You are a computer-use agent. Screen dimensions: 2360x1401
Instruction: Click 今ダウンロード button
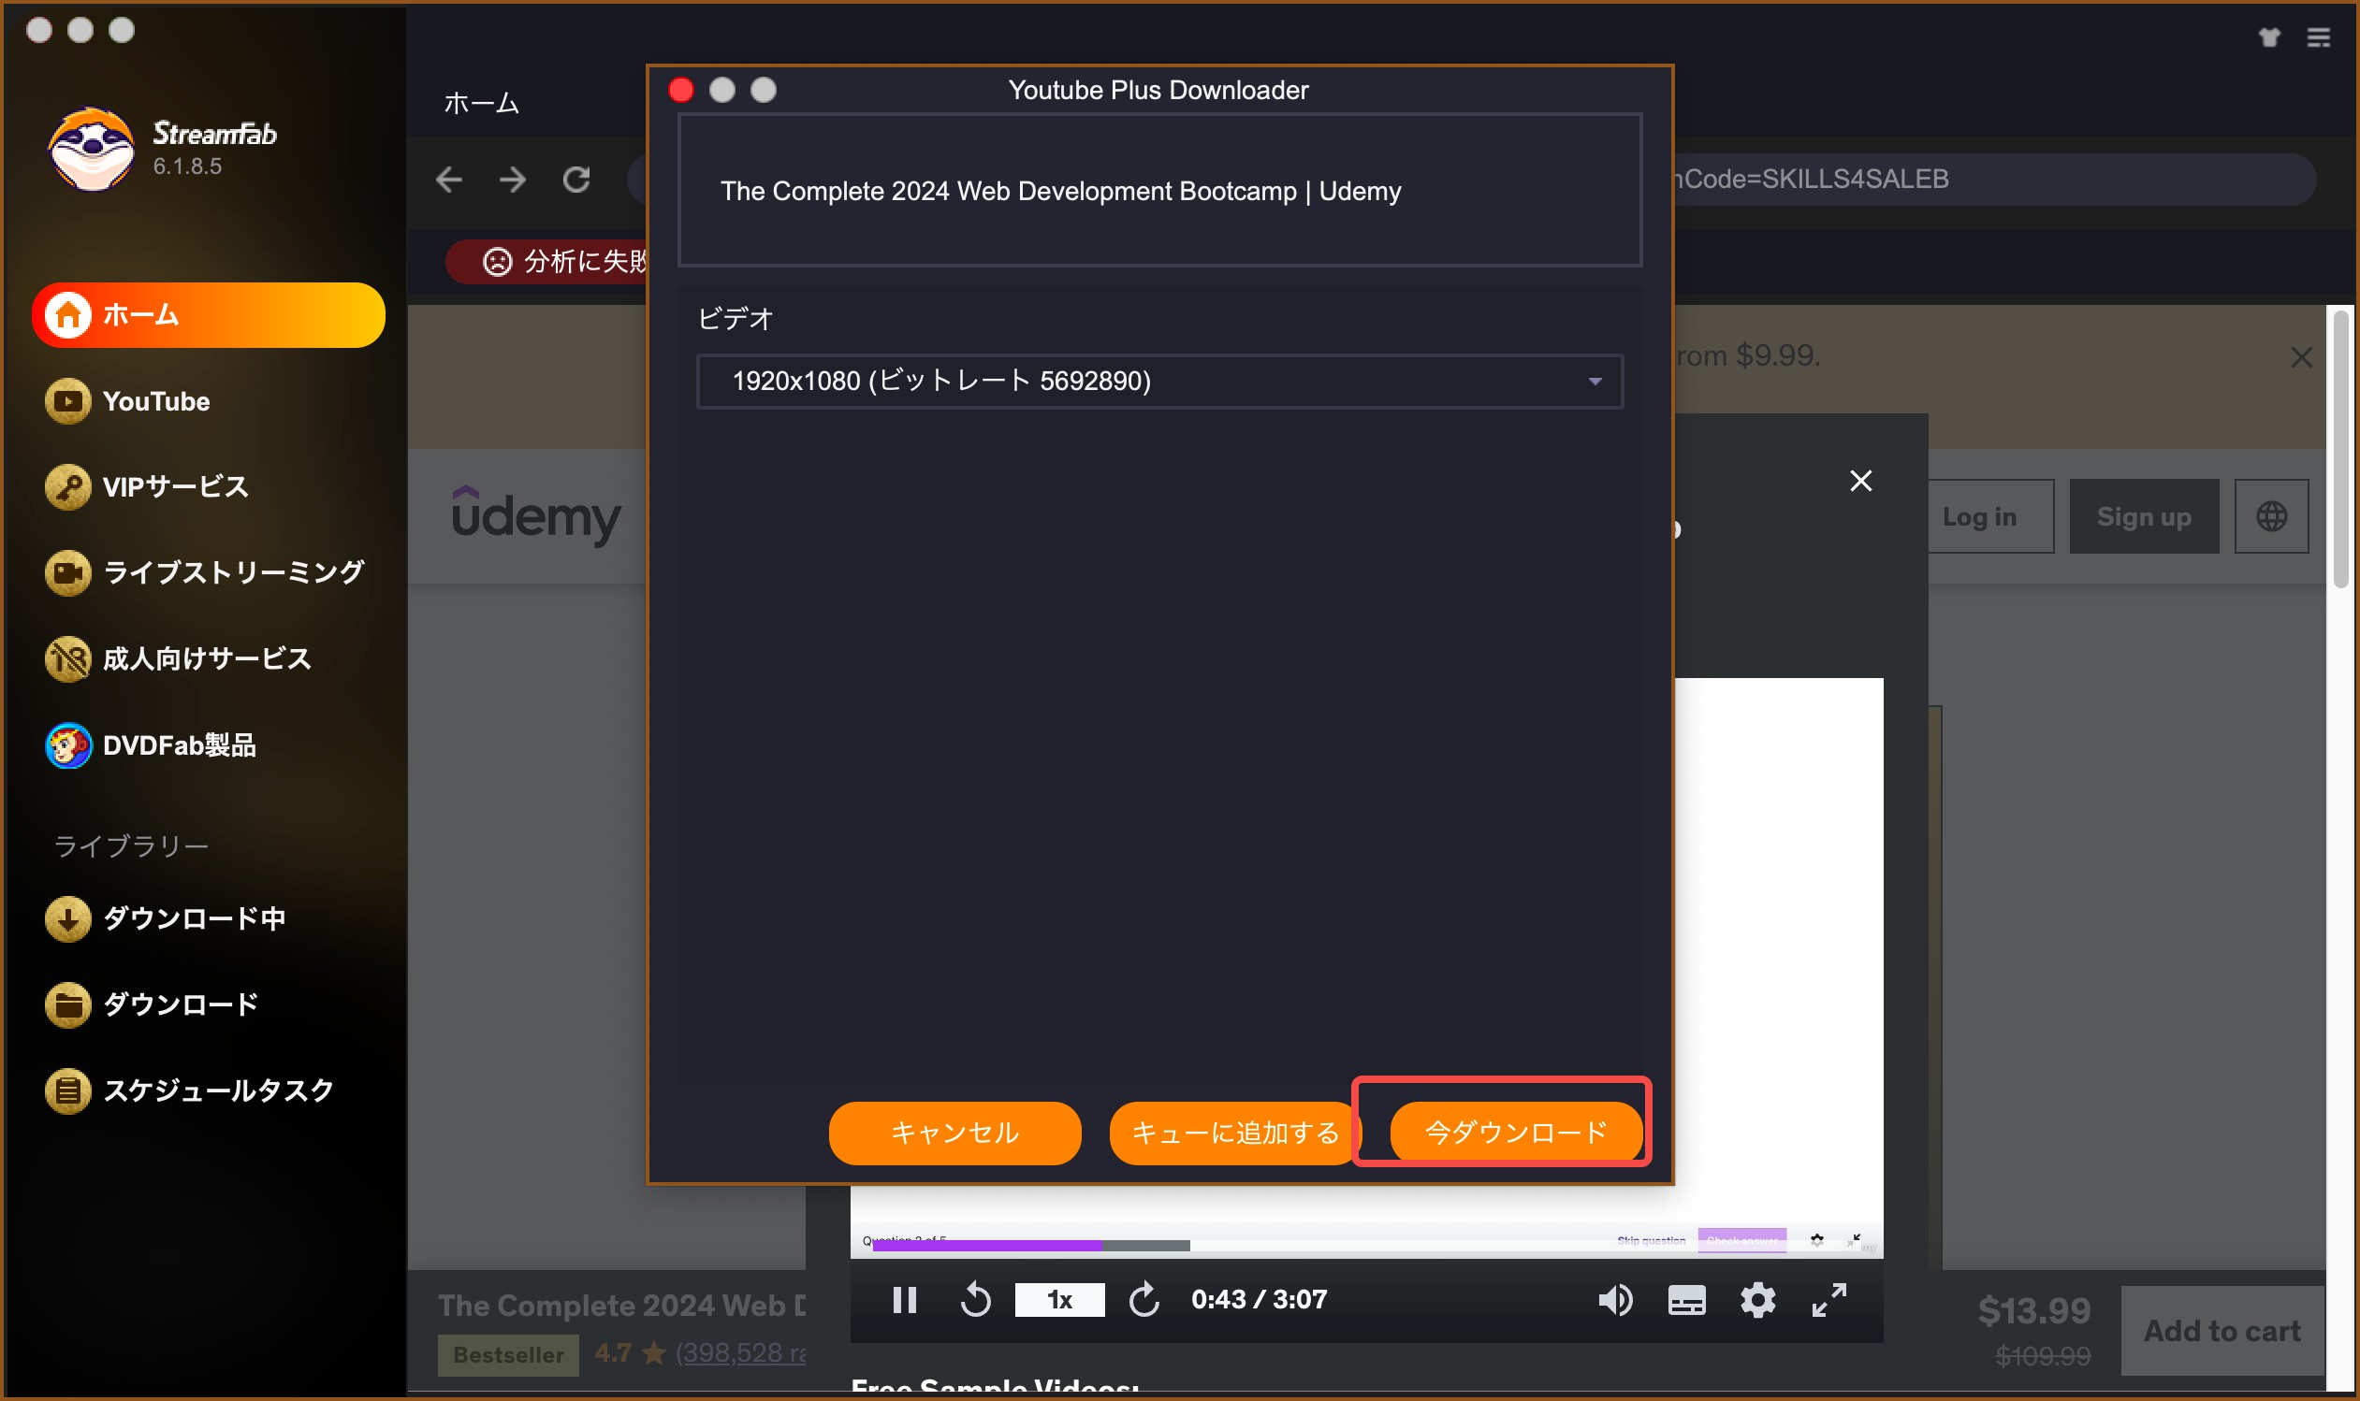point(1515,1131)
